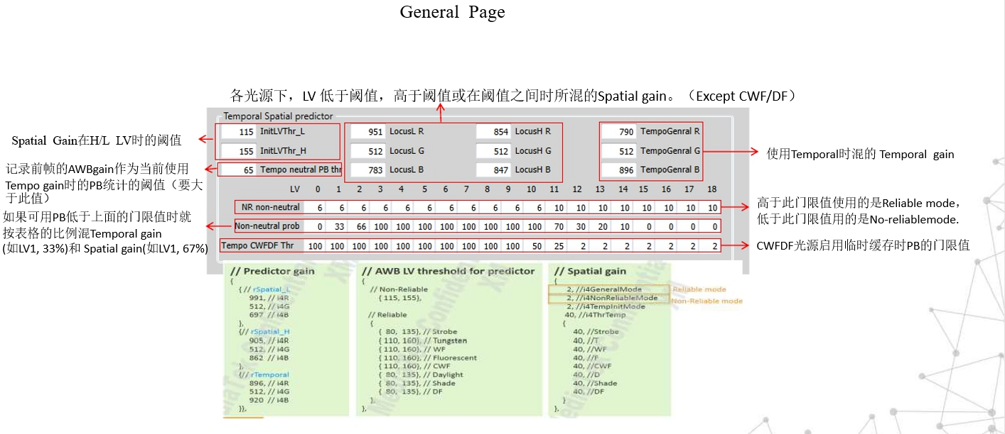
Task: Select the TempoGenral B input box
Action: pyautogui.click(x=620, y=169)
